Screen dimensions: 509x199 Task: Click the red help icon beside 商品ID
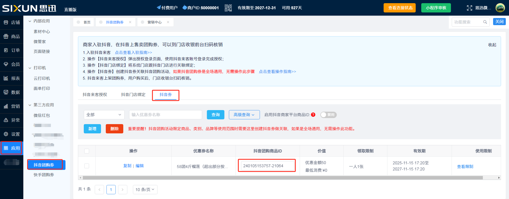[313, 115]
